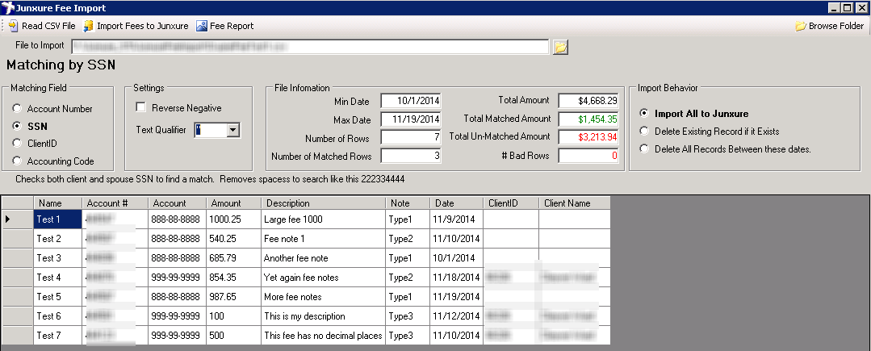Image resolution: width=871 pixels, height=351 pixels.
Task: Click the Total Amount field
Action: (588, 101)
